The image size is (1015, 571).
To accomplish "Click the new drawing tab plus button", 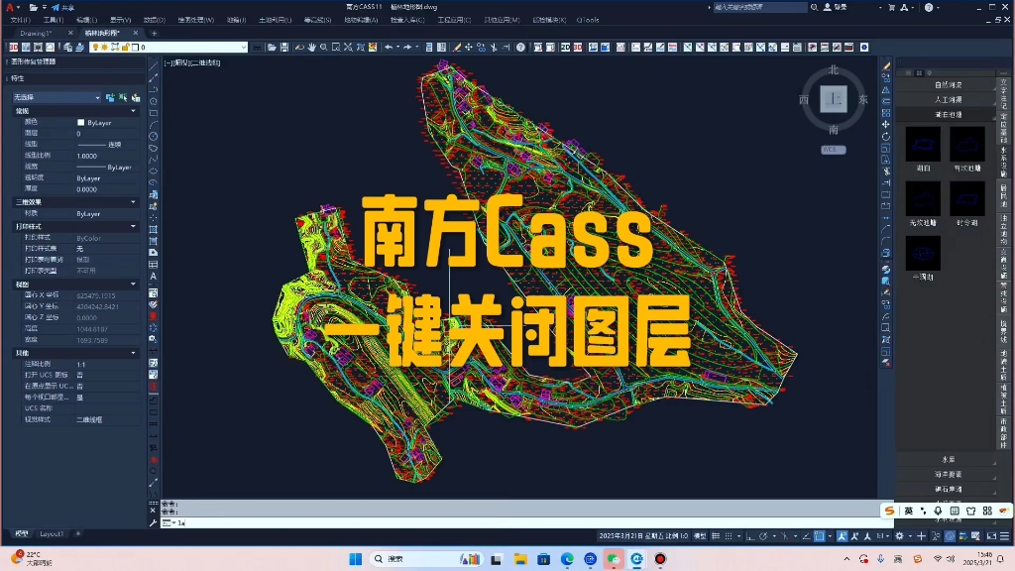I will 154,33.
